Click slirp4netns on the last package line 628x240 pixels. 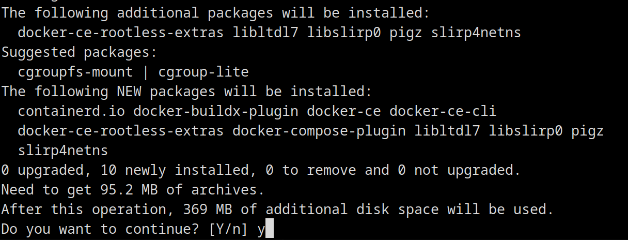[63, 151]
